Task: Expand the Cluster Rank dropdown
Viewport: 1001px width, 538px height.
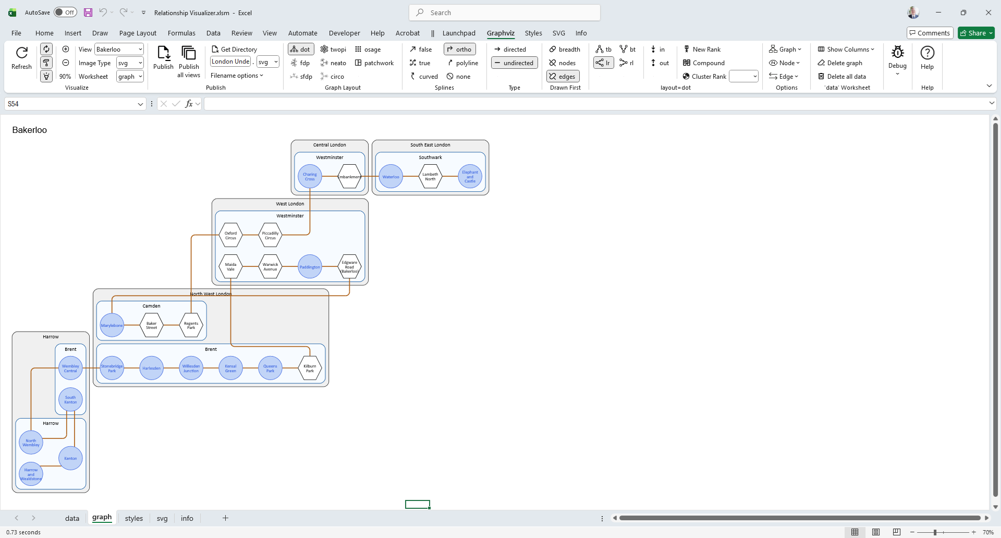Action: [x=754, y=77]
